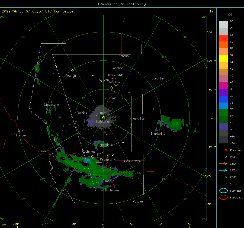Click the Drumheller label

pos(159,134)
